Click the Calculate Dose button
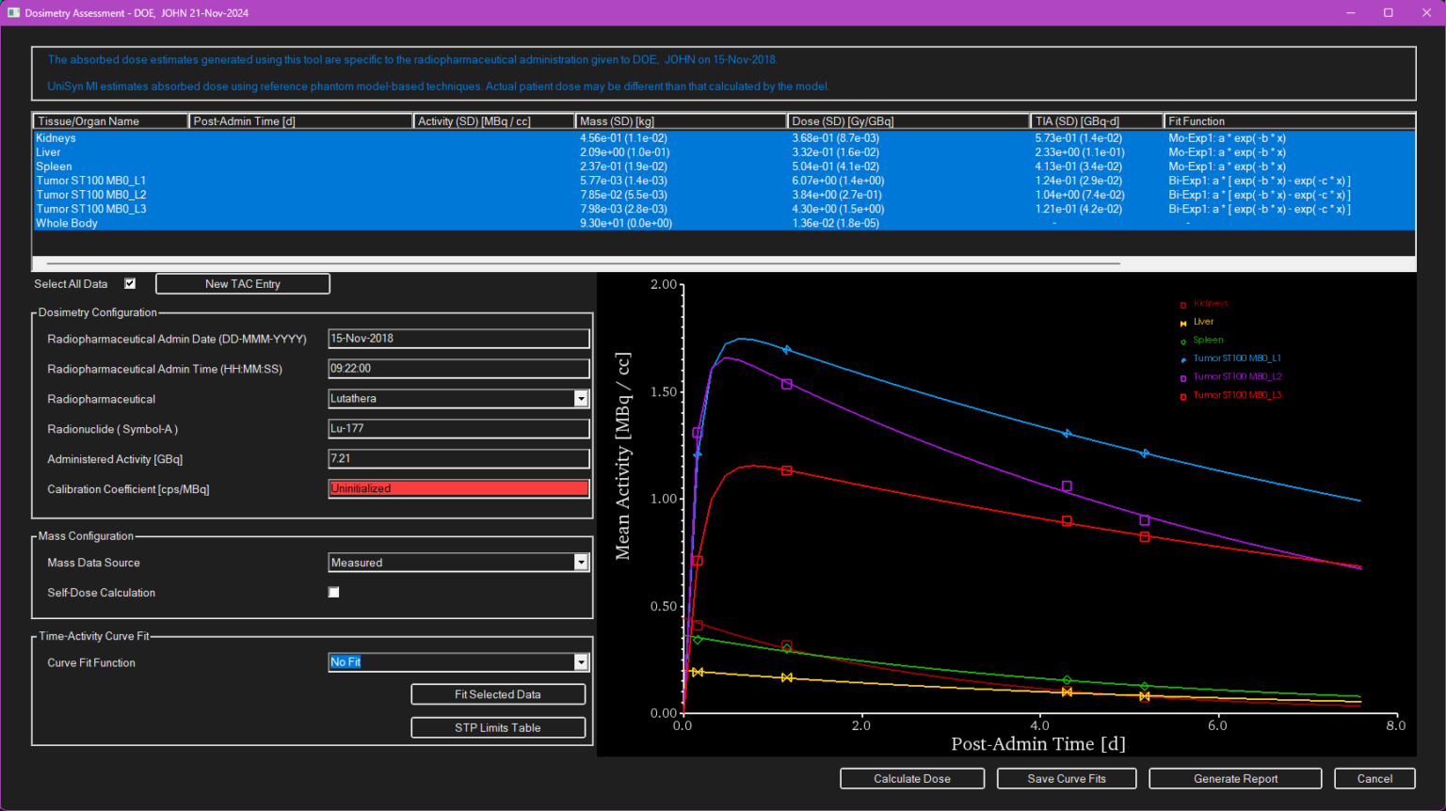The height and width of the screenshot is (811, 1446). tap(911, 778)
